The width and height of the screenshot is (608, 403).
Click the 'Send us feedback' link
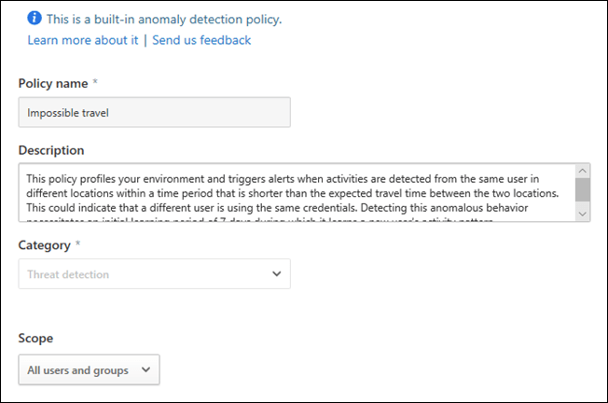pyautogui.click(x=201, y=40)
